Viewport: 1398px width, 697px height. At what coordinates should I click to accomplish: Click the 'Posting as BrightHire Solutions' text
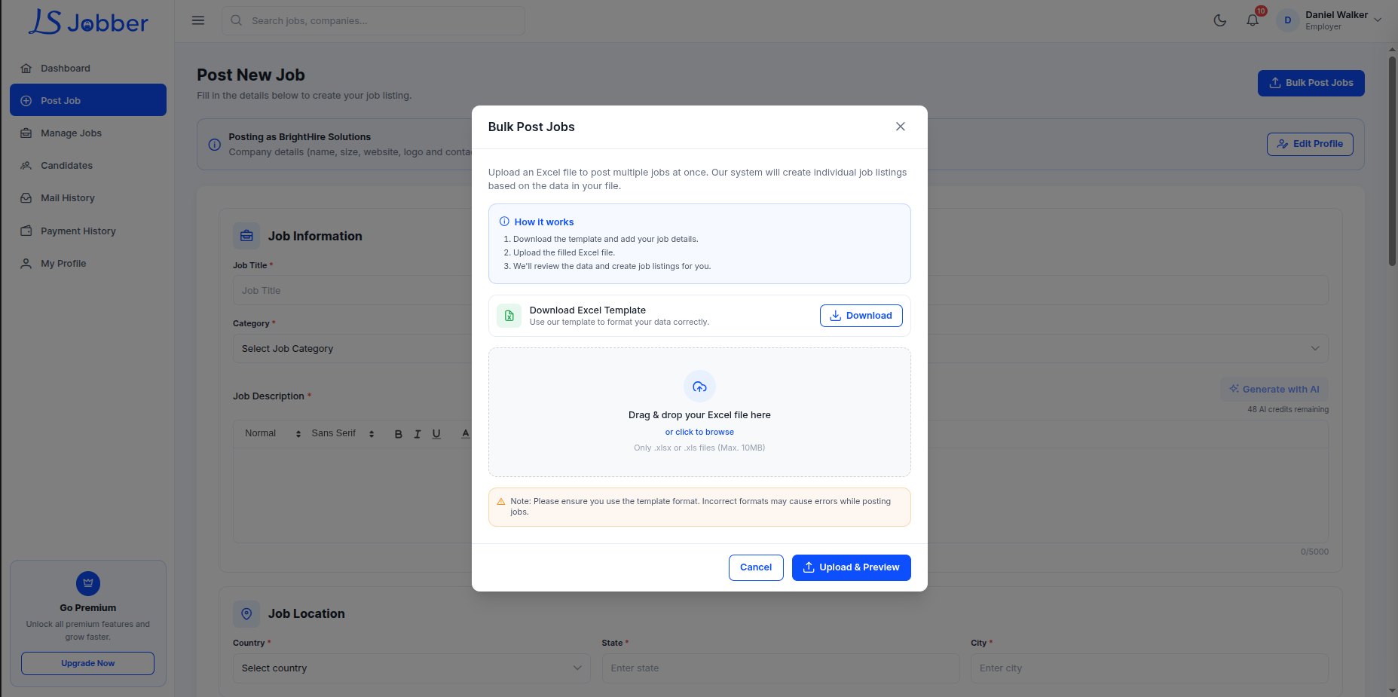[300, 137]
